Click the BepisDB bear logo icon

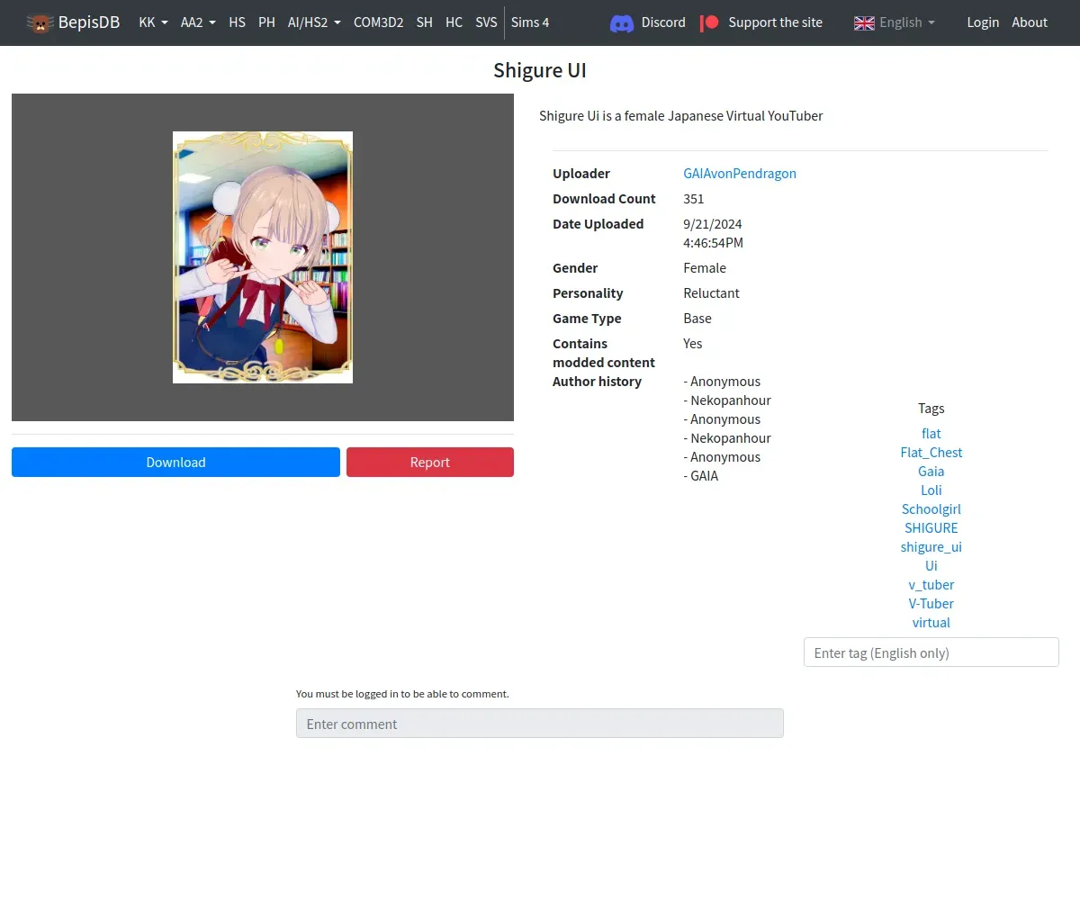pos(39,22)
